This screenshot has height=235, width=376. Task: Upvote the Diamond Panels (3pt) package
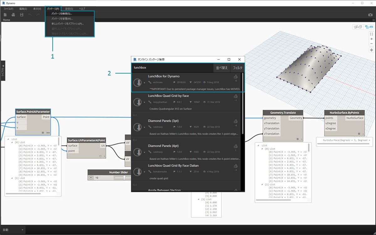click(x=236, y=121)
